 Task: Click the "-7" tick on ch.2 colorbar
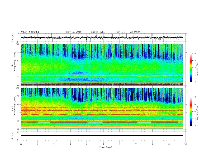coord(195,126)
